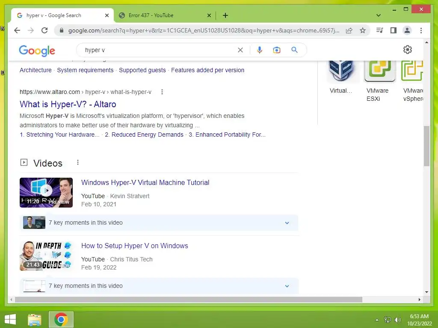Close the hyper v Google Search tab
Viewport: 438px width, 328px height.
coord(107,15)
